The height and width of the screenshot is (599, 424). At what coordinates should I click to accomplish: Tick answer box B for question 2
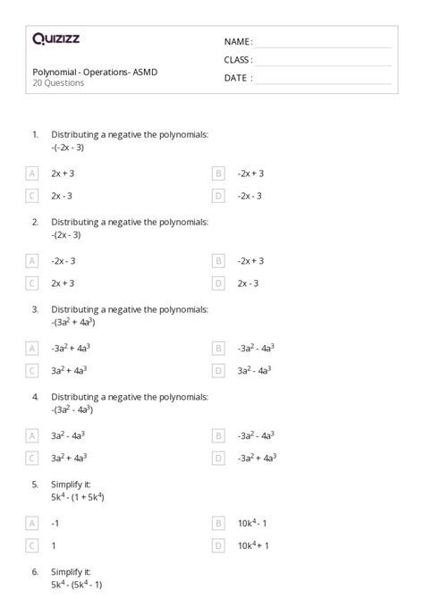click(218, 261)
